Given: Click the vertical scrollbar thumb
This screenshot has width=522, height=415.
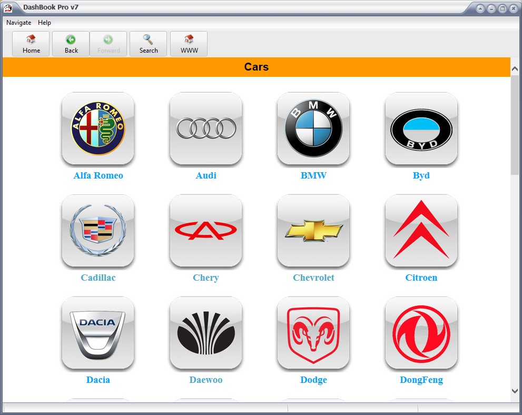Looking at the screenshot, I should click(515, 124).
